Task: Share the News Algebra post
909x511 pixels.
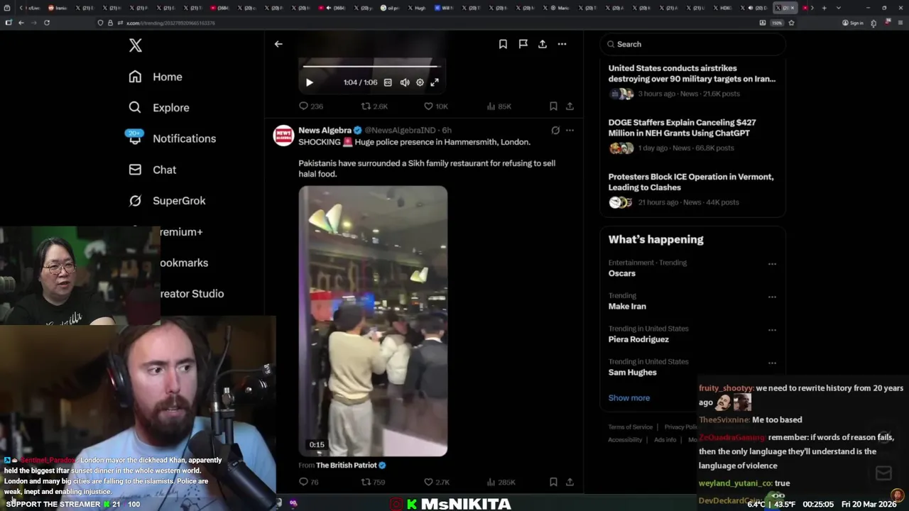Action: [570, 482]
